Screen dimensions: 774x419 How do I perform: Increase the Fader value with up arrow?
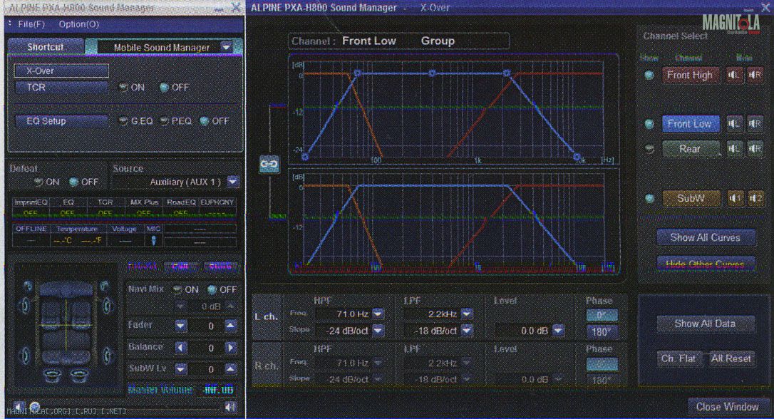230,326
